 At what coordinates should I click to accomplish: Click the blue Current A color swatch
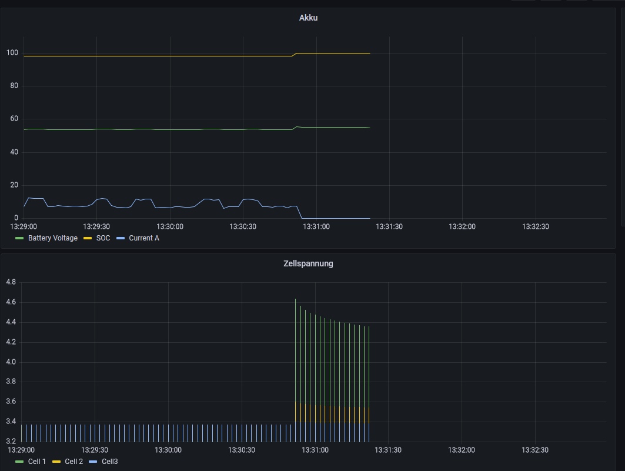tap(120, 238)
